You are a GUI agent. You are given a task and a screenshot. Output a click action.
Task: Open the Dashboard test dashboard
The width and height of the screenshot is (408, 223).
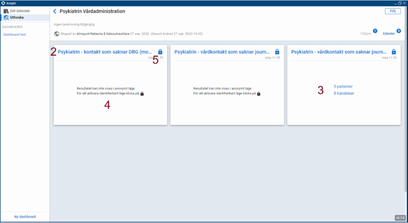pos(15,34)
